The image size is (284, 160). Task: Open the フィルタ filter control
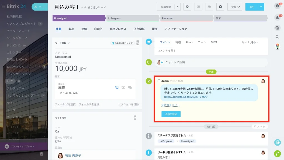point(260,126)
